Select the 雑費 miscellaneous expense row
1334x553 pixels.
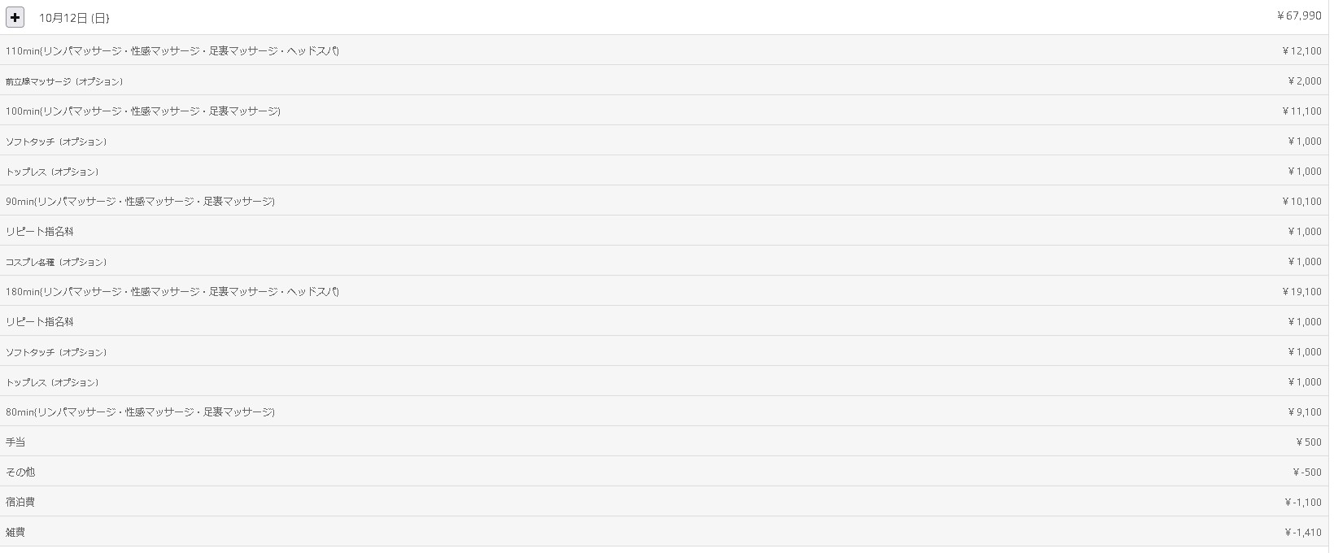[15, 532]
